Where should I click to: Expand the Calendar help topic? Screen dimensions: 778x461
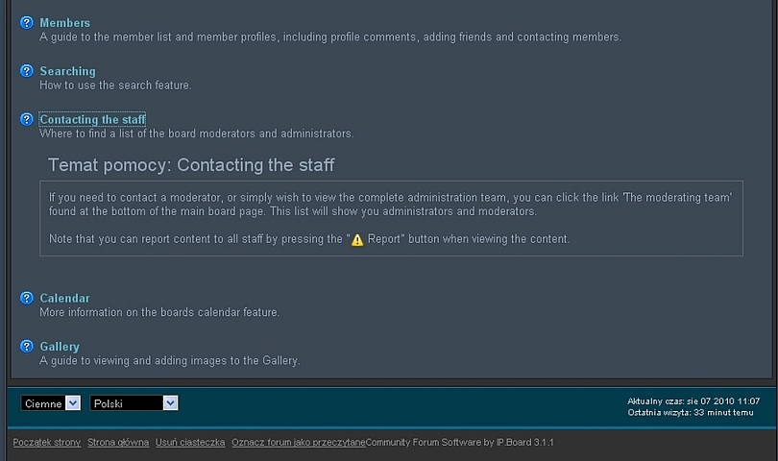[x=64, y=299]
